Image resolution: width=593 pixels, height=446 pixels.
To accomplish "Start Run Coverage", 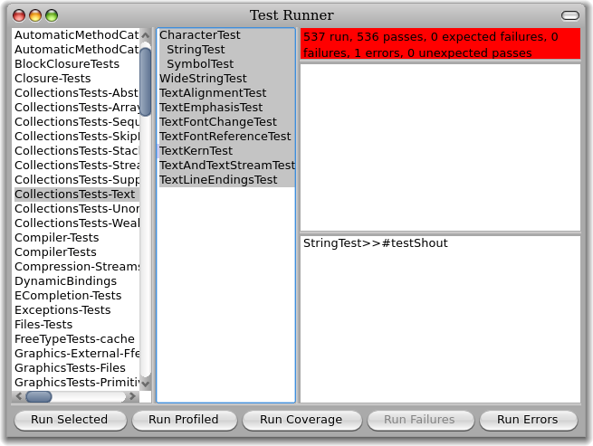I will point(301,420).
